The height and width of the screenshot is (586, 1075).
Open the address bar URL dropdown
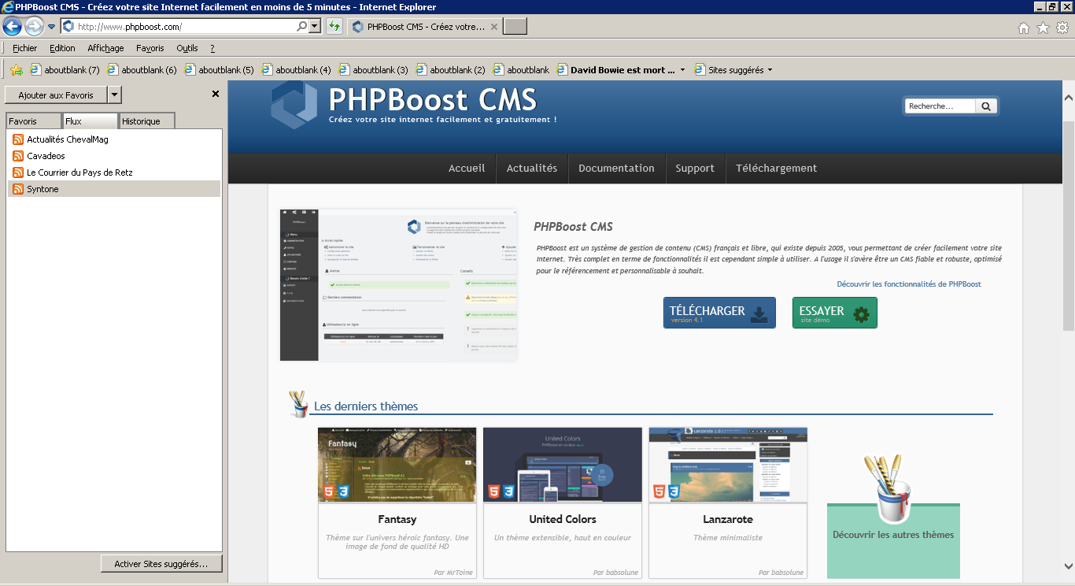(x=315, y=26)
